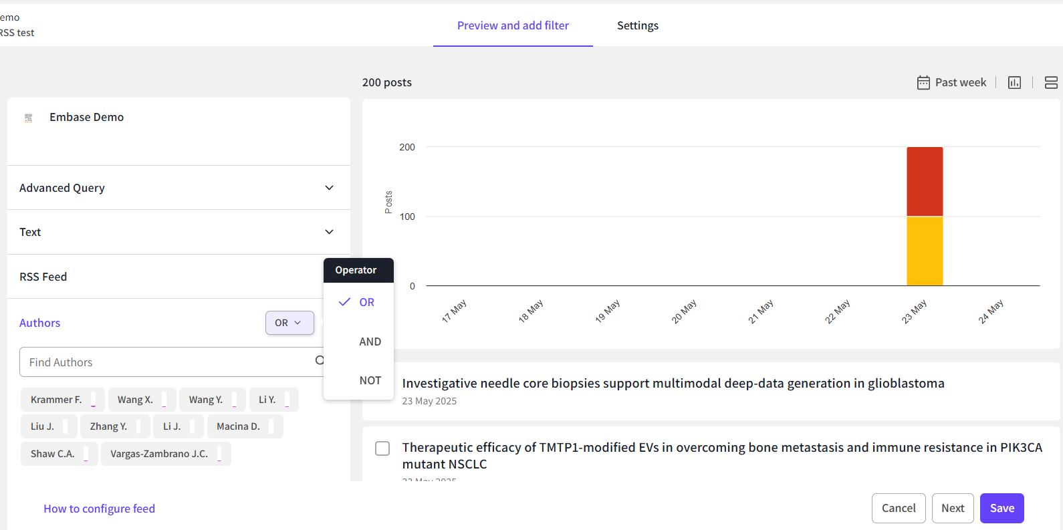Image resolution: width=1063 pixels, height=530 pixels.
Task: Click the search icon in Find Authors
Action: 320,361
